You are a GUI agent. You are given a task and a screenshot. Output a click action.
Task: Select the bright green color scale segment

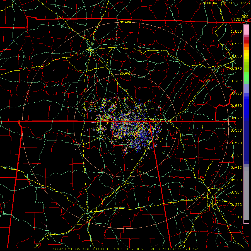[x=246, y=76]
